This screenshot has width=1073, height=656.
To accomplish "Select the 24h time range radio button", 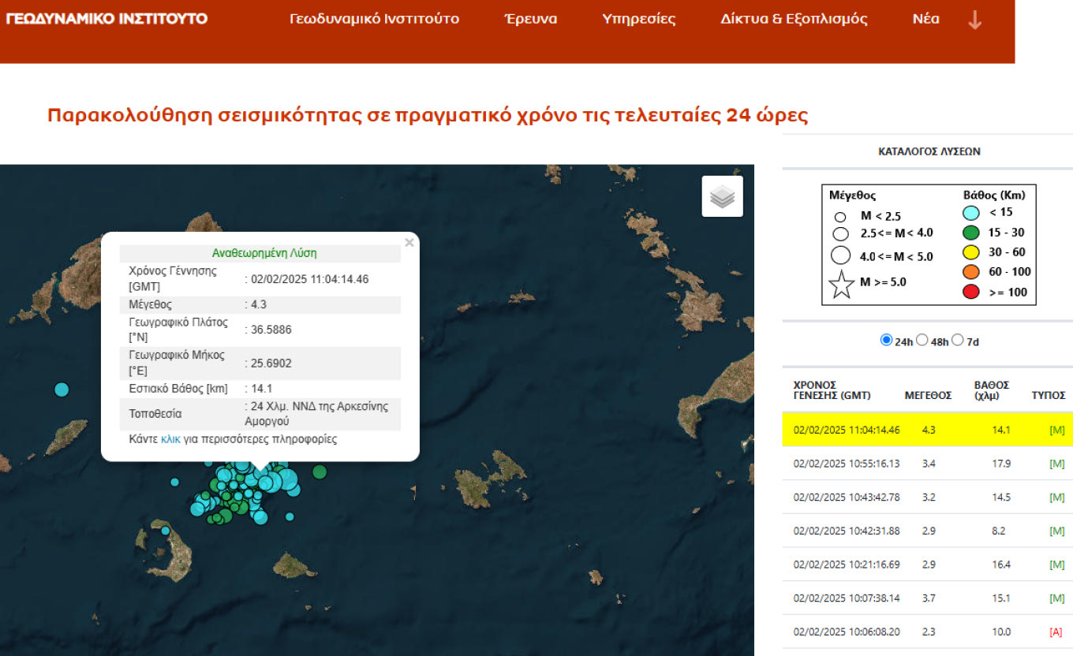I will pyautogui.click(x=886, y=341).
